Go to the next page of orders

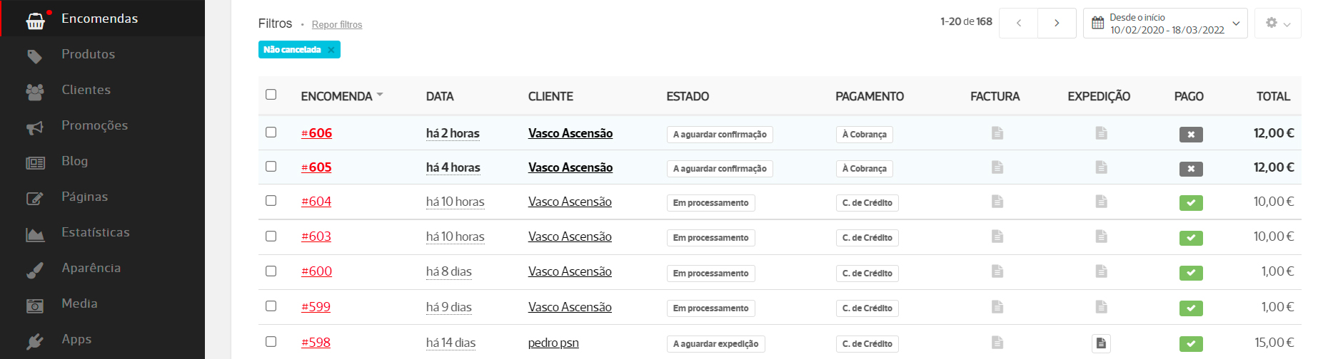click(1057, 24)
